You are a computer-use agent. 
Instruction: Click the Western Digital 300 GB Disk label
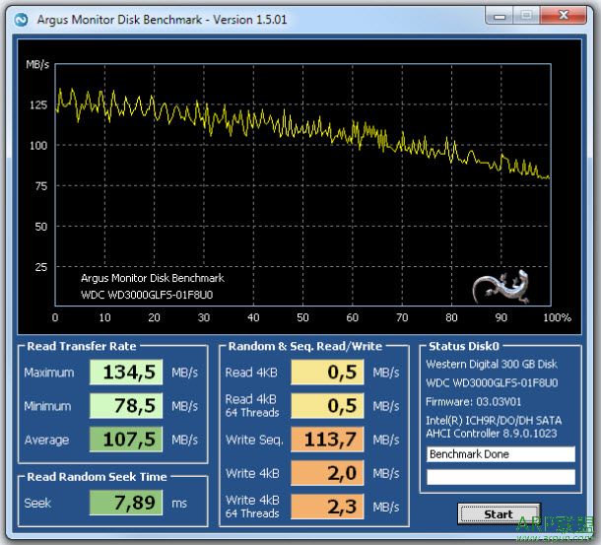click(491, 364)
